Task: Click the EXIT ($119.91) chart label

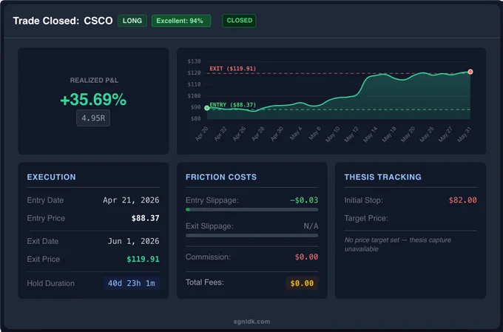Action: 233,69
